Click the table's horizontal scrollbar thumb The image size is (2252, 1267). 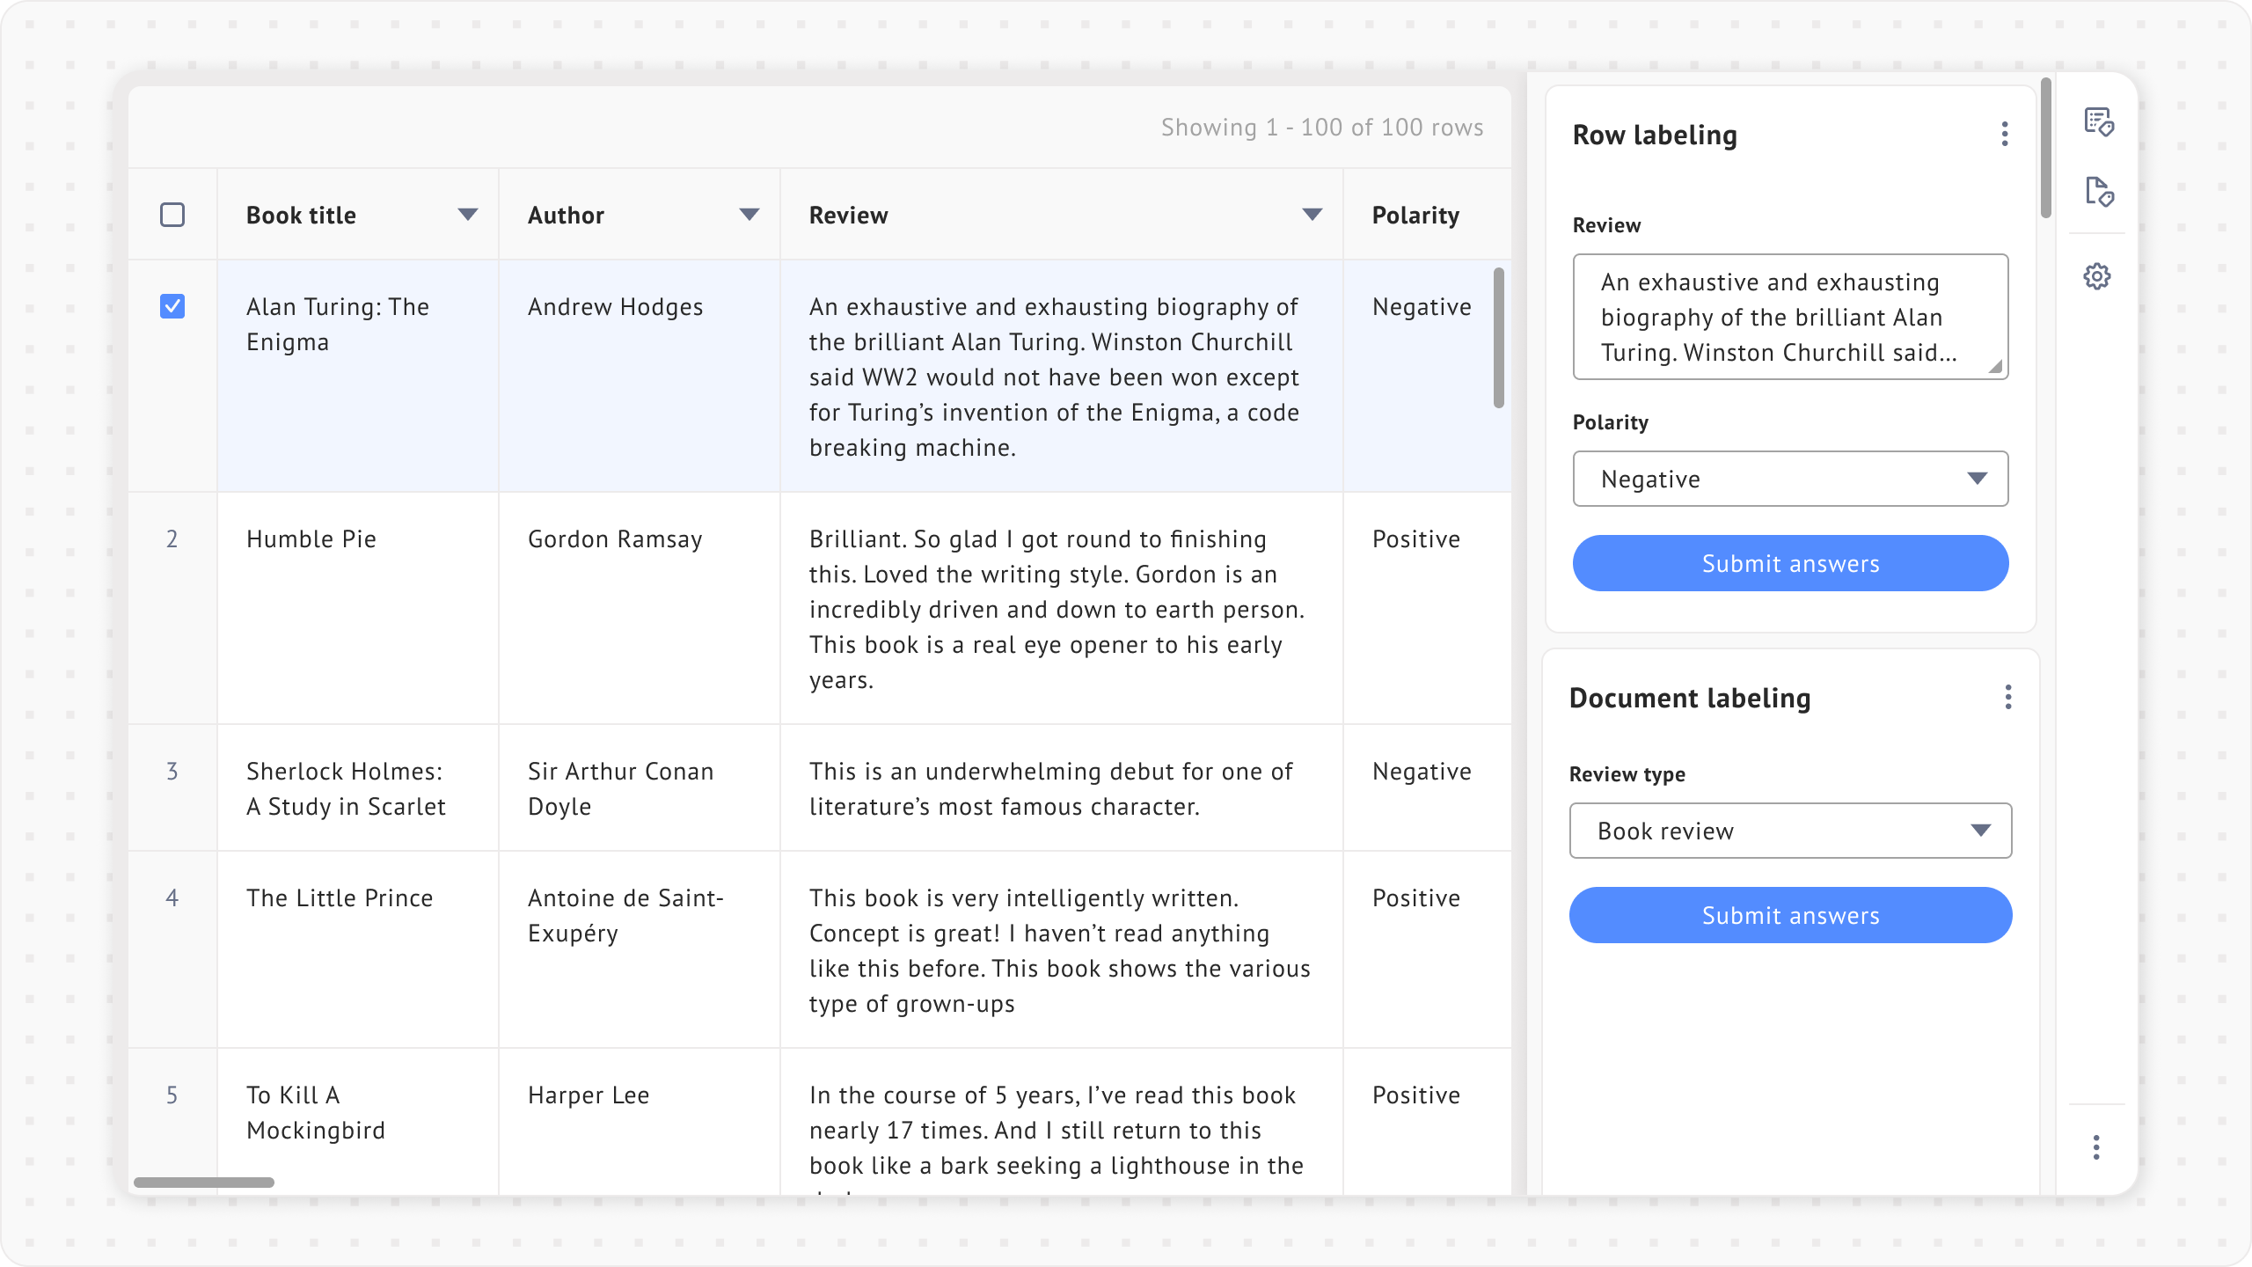coord(203,1183)
